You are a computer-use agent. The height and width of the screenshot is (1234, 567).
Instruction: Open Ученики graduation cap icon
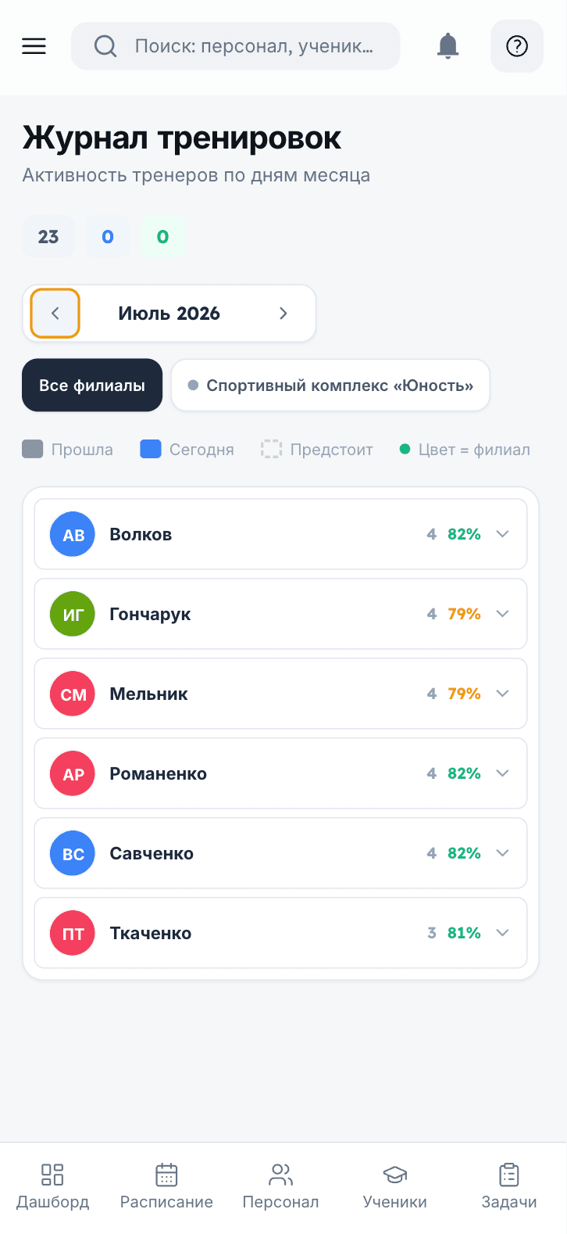[395, 1175]
